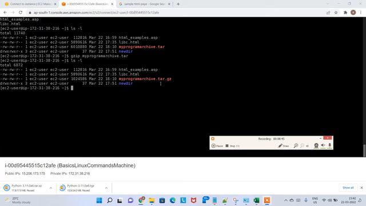Open Task View on the taskbar
This screenshot has height=206, width=366.
[x=120, y=200]
